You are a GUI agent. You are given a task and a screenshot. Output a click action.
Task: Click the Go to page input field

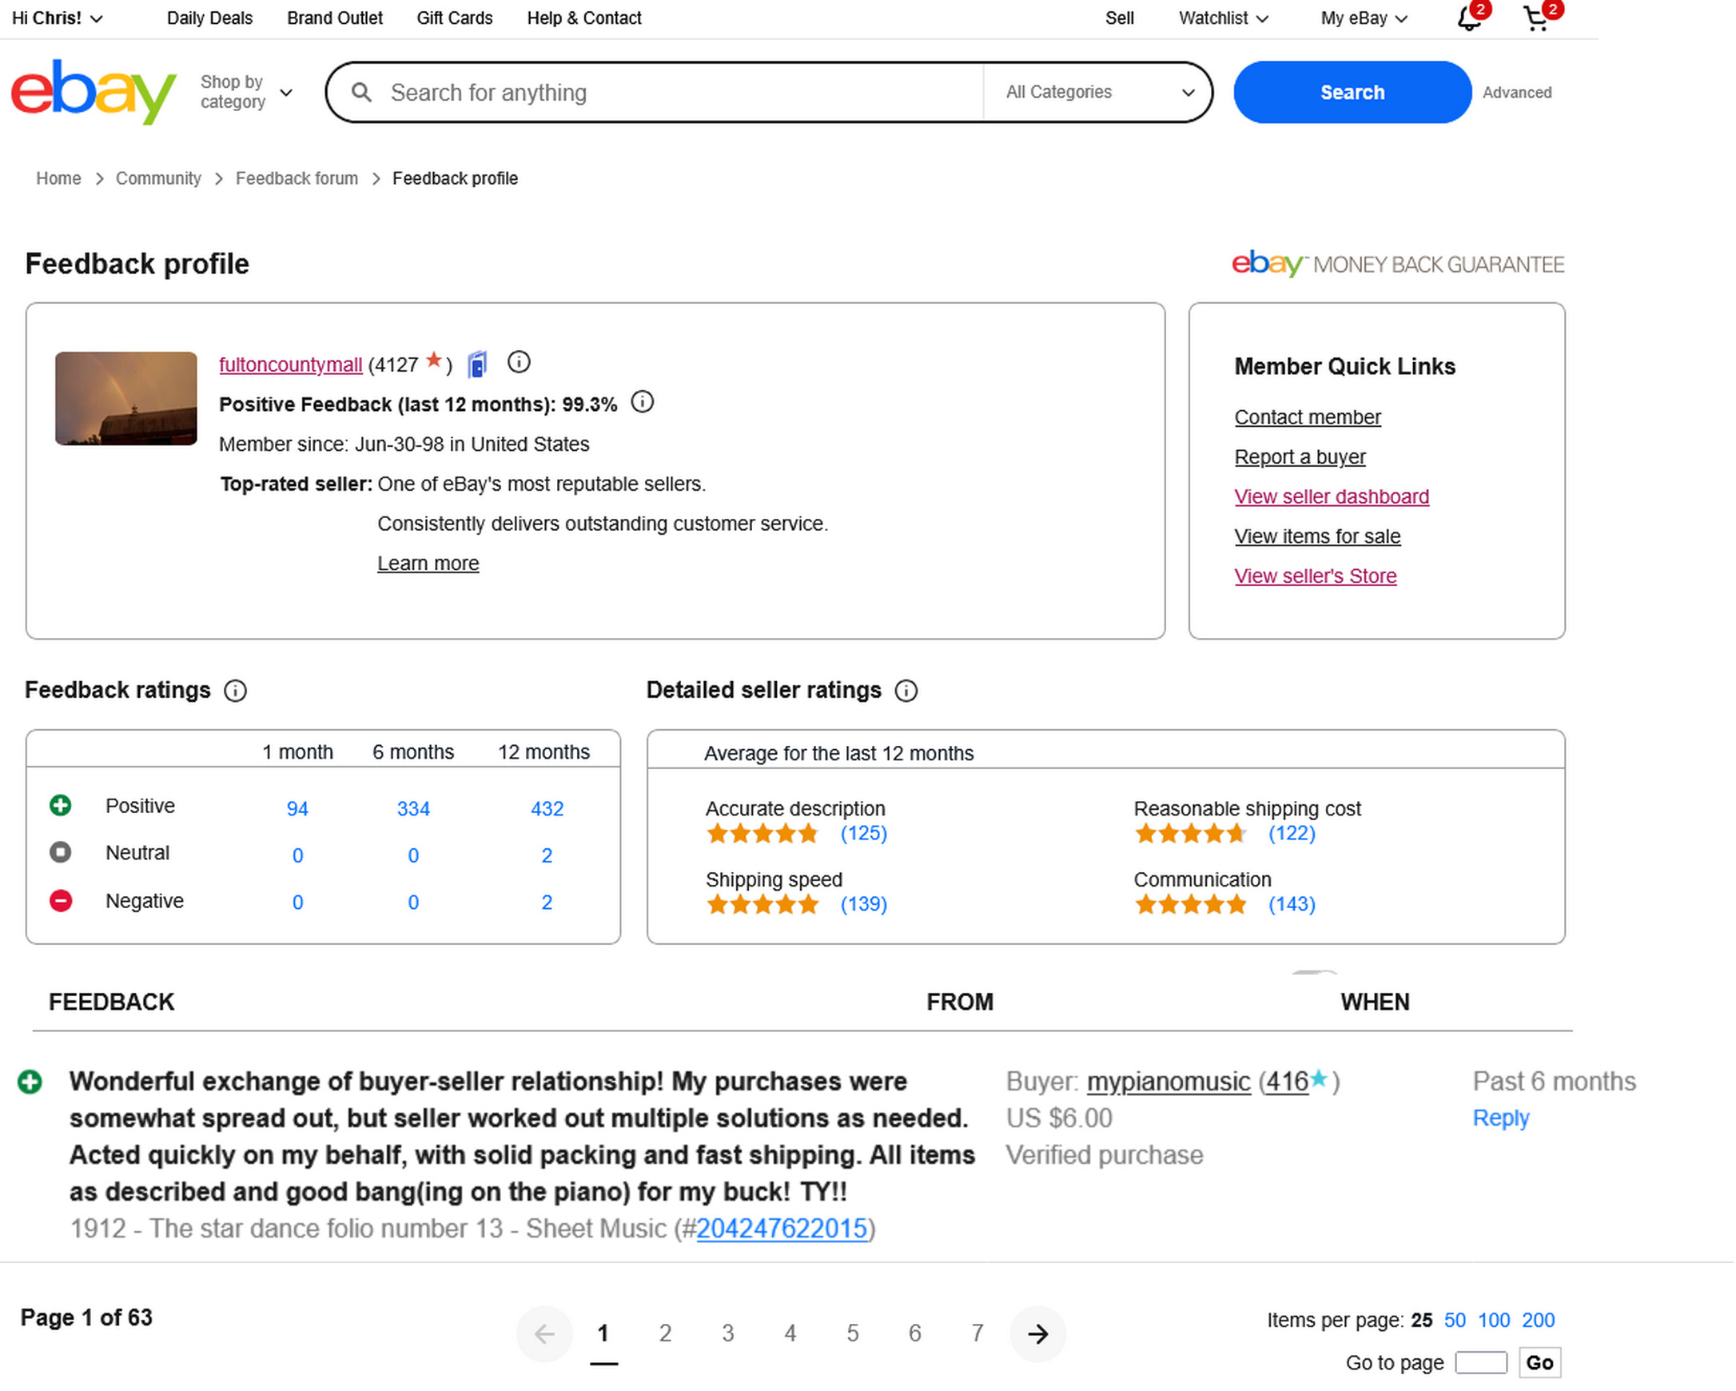point(1482,1365)
